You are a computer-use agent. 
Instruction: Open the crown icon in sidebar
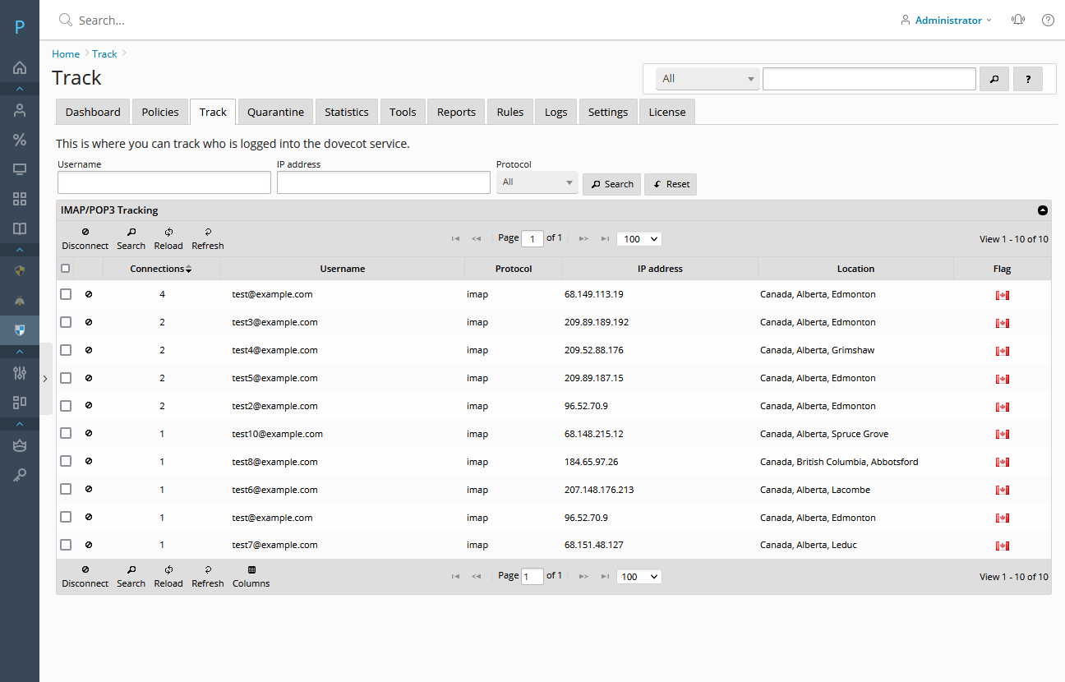click(20, 445)
